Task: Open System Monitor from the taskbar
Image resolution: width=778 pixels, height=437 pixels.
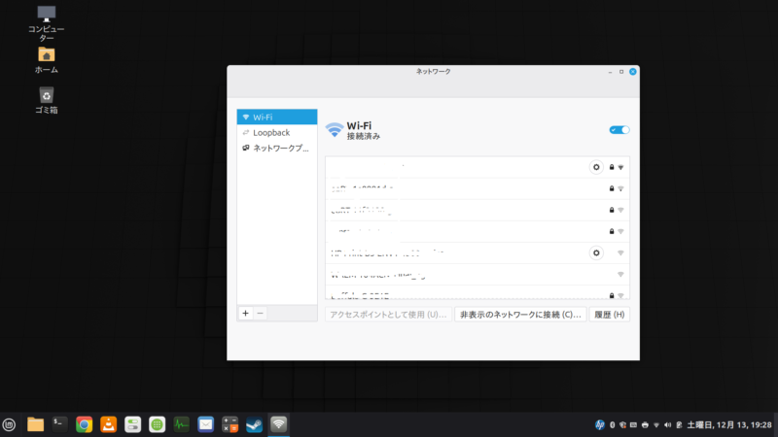Action: [x=182, y=424]
